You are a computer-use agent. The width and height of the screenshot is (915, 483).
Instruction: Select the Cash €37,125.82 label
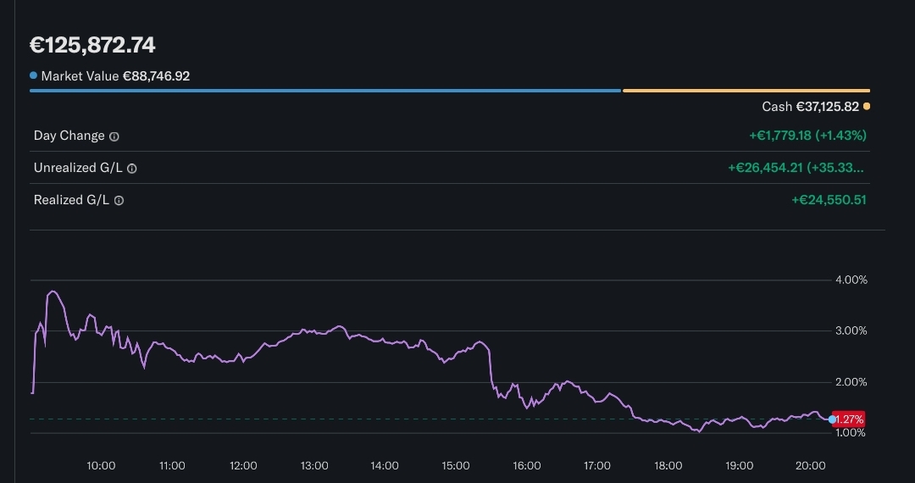pyautogui.click(x=811, y=107)
